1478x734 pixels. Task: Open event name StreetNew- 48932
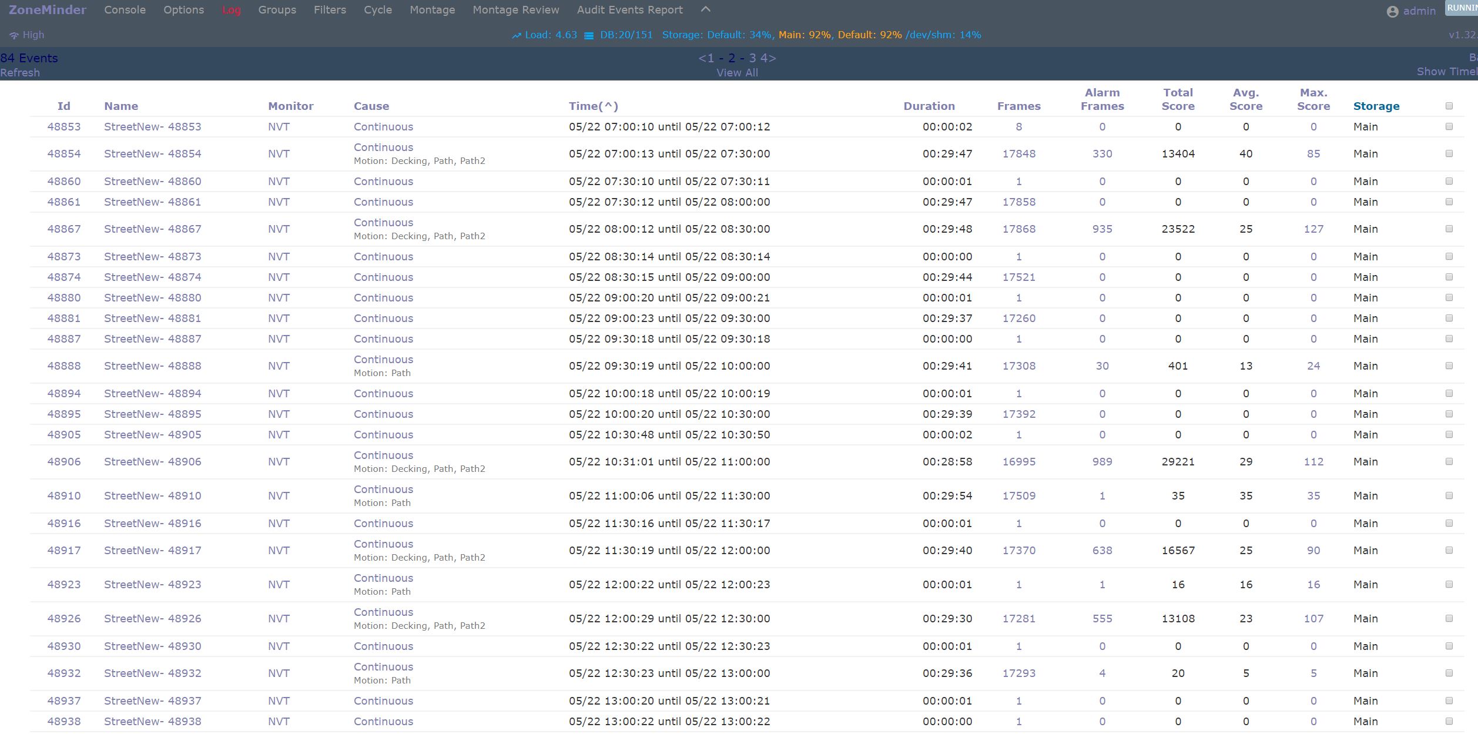coord(153,673)
